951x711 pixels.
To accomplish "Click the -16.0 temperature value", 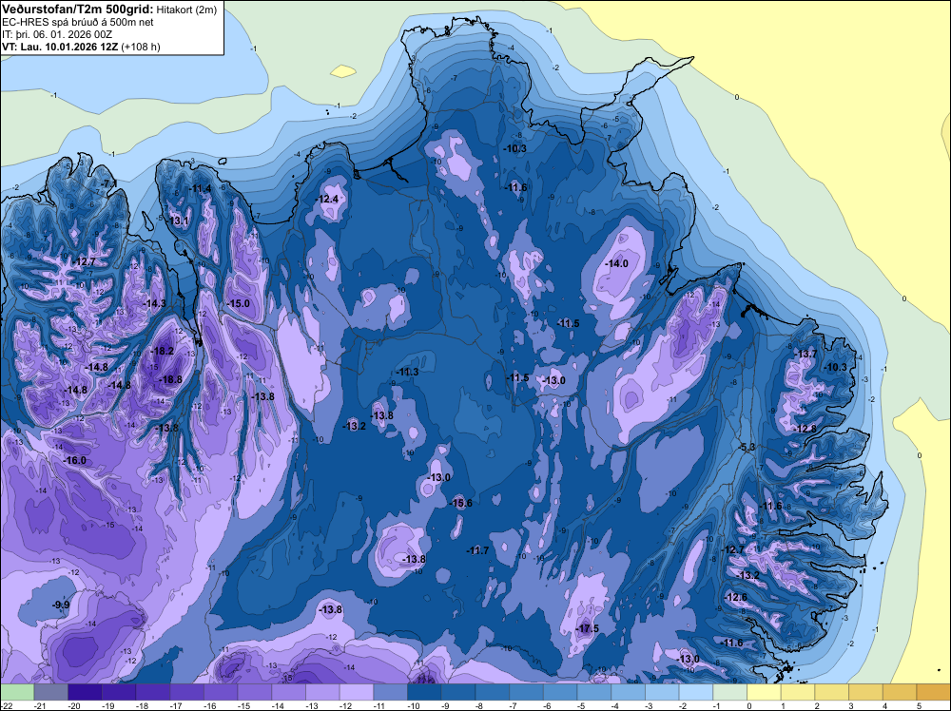I will [x=74, y=461].
